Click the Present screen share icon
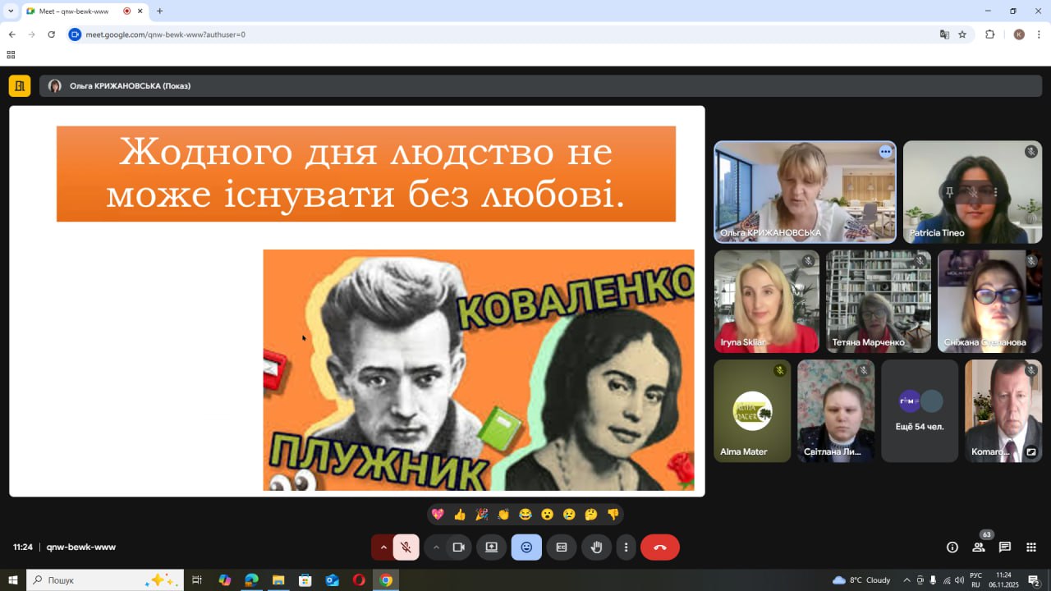This screenshot has width=1051, height=591. pyautogui.click(x=491, y=547)
